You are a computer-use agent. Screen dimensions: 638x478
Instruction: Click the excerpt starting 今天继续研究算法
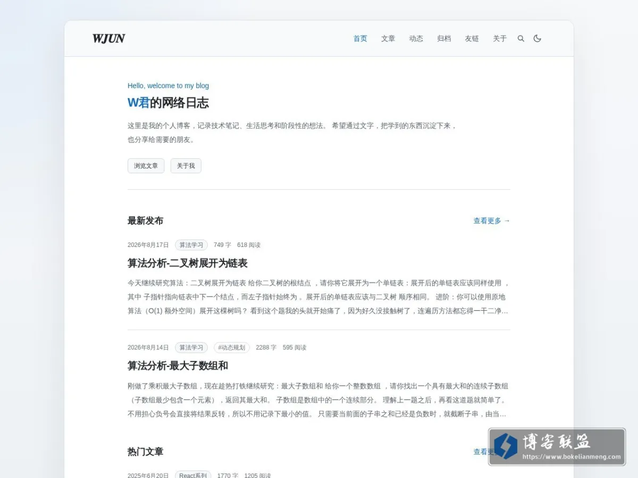[x=319, y=297]
